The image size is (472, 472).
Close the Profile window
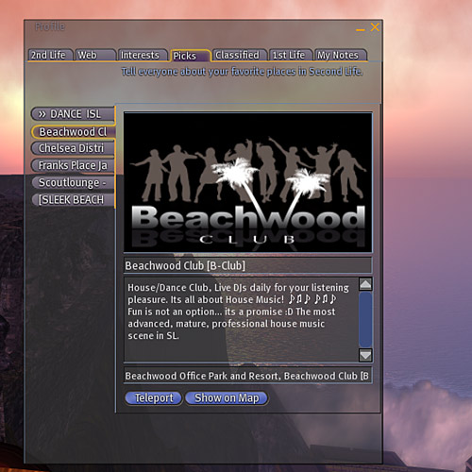point(375,27)
